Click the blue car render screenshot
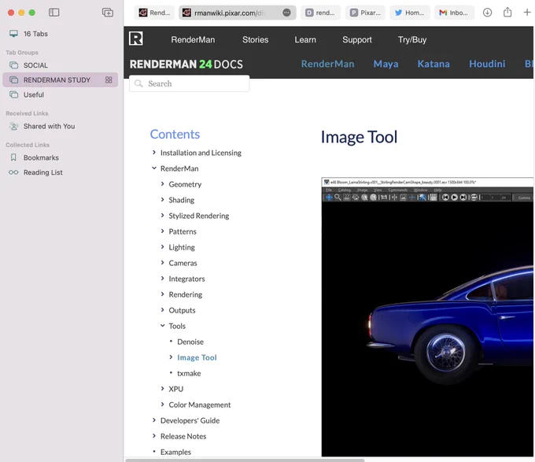 pyautogui.click(x=427, y=317)
